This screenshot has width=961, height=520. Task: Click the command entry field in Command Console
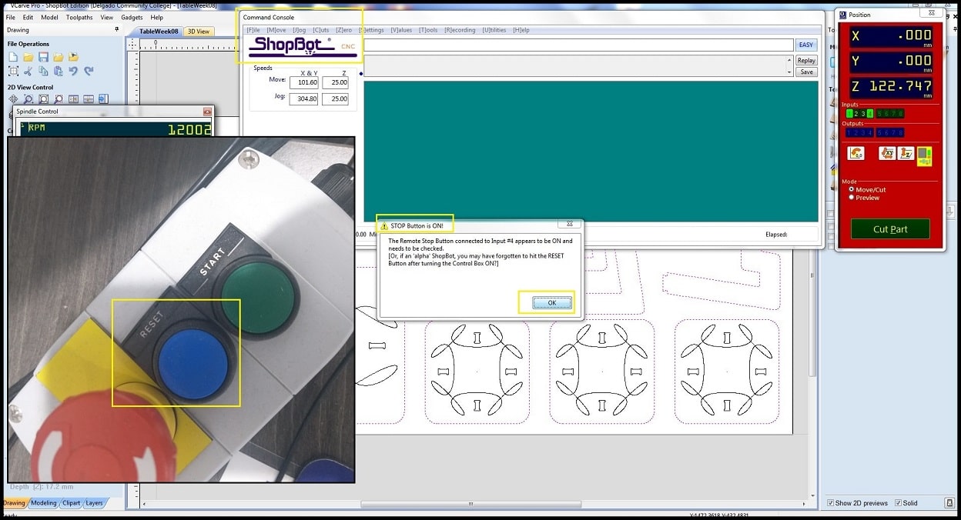578,45
